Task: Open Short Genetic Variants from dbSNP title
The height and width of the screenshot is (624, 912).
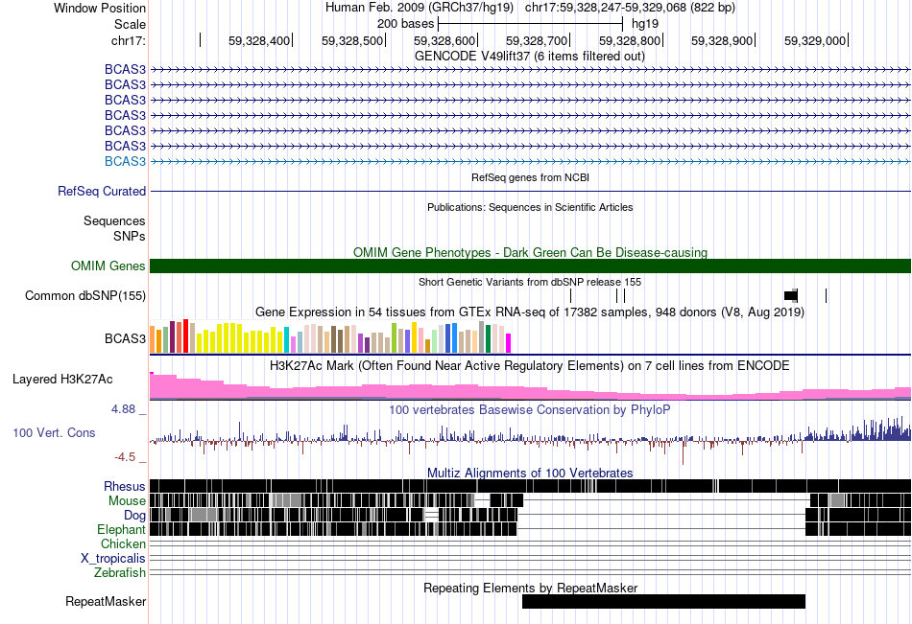Action: click(530, 283)
